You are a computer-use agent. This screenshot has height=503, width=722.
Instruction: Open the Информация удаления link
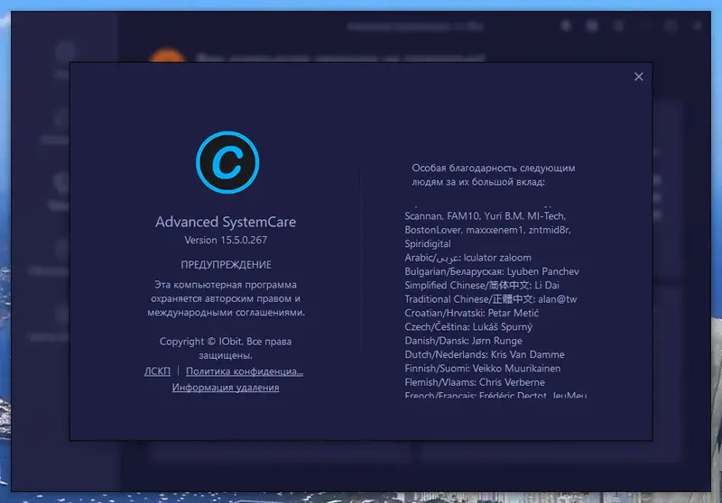(x=226, y=387)
